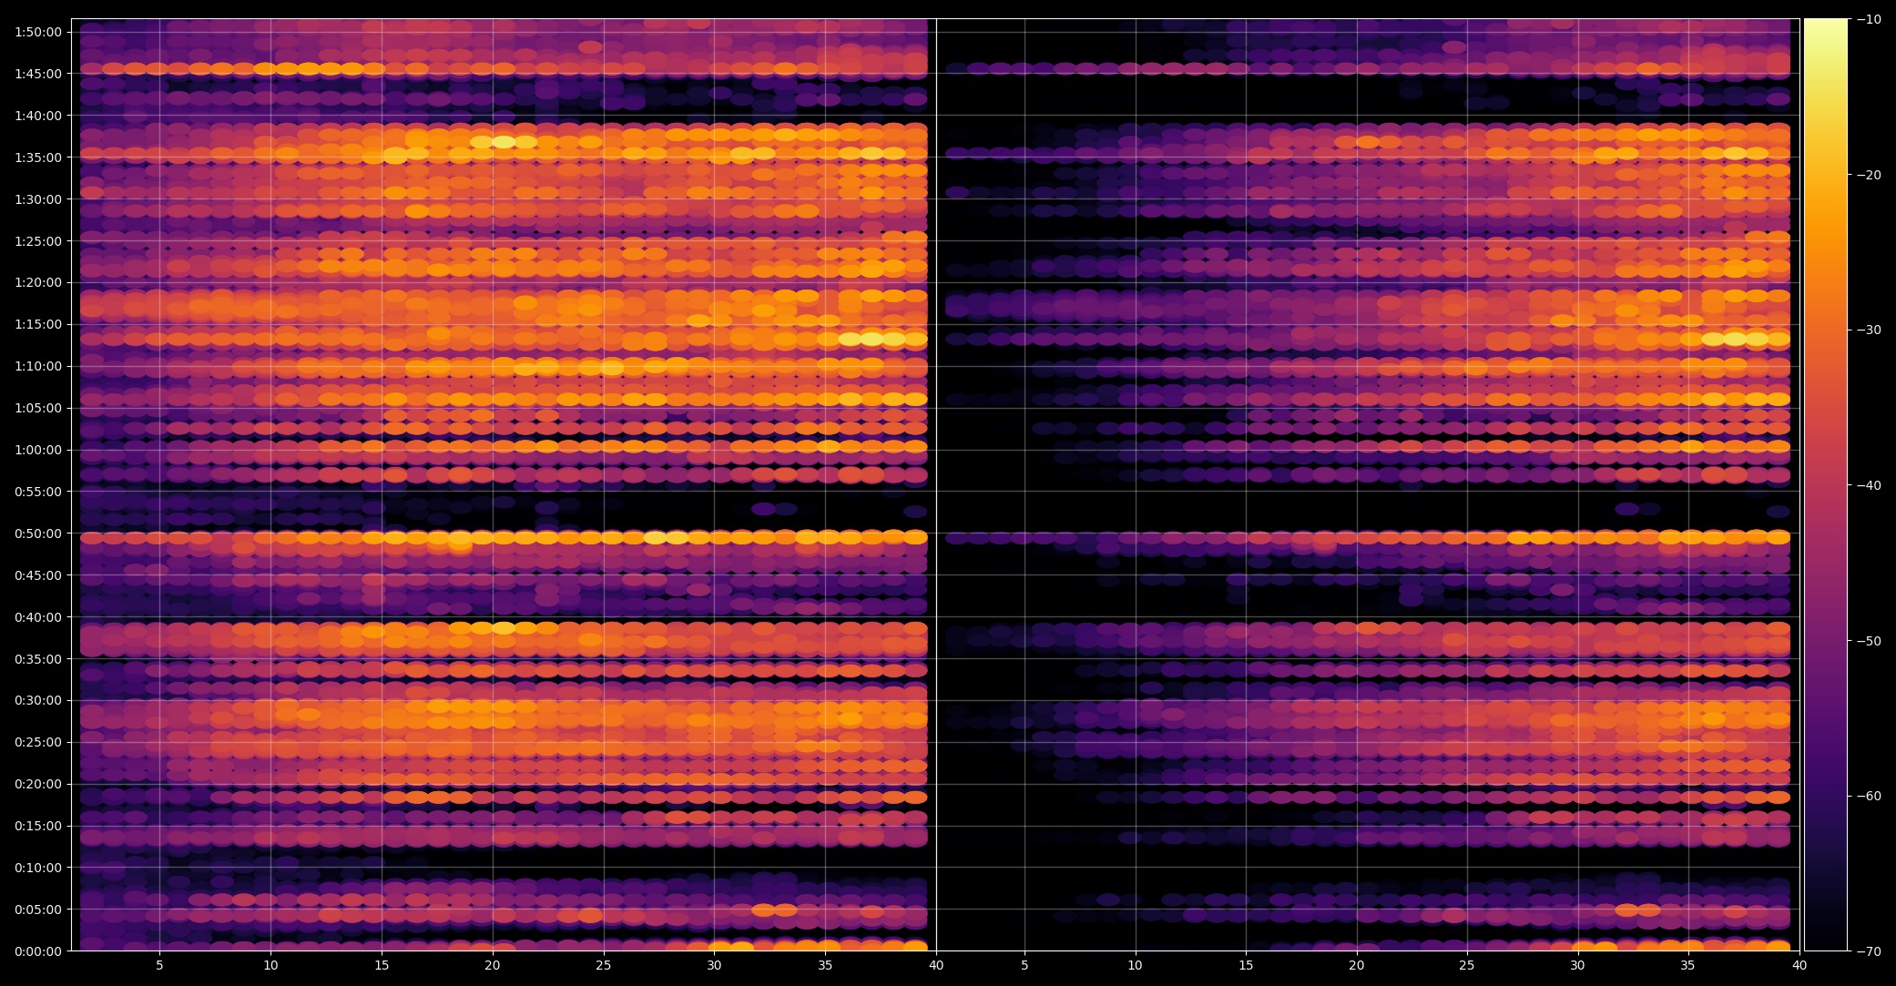Click the orange −20 level on colorbar
Viewport: 1896px width, 986px height.
coord(1825,175)
